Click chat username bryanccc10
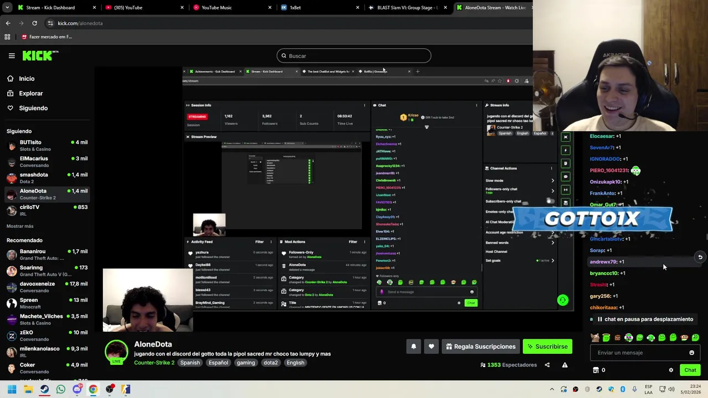The image size is (708, 398). tap(603, 273)
